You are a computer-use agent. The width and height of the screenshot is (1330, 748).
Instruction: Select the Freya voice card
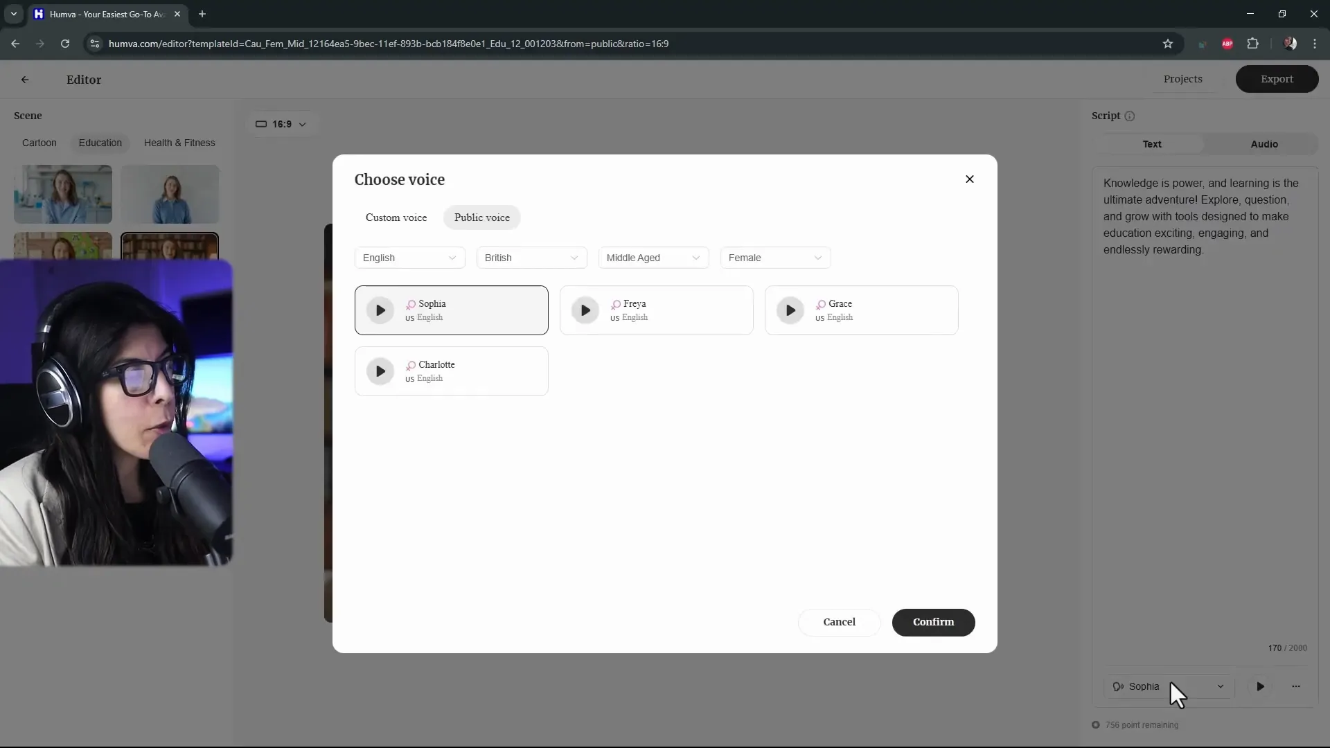click(x=657, y=310)
